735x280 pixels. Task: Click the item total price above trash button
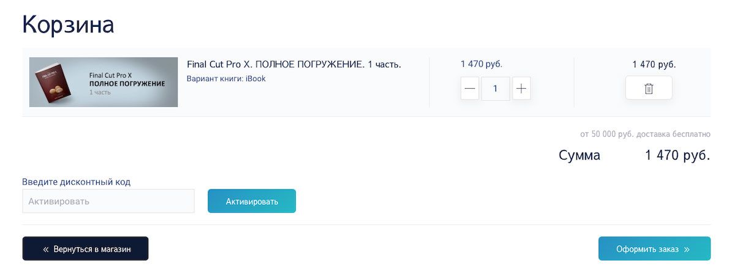(x=654, y=64)
